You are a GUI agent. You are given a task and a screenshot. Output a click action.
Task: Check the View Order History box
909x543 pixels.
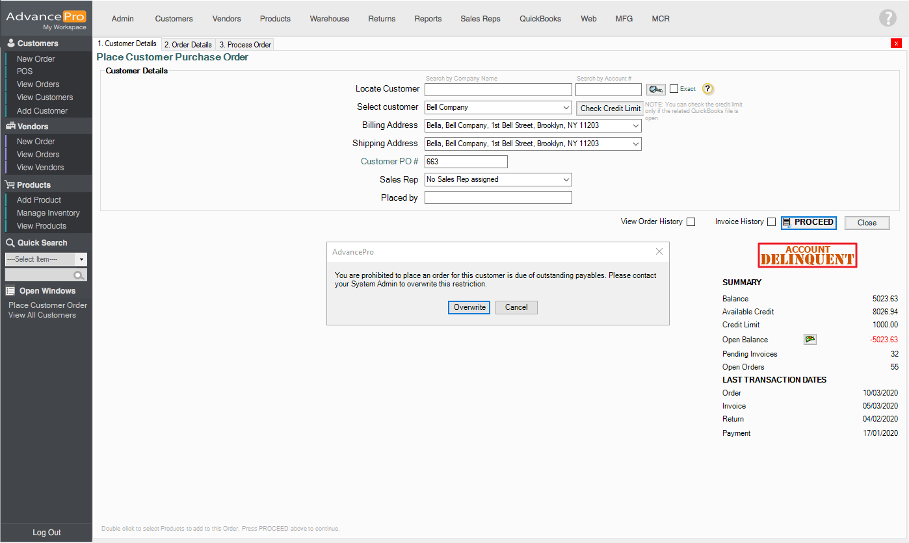click(691, 222)
